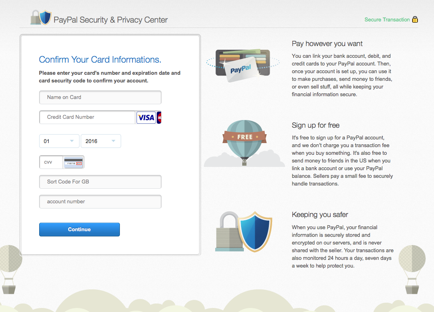
Task: Focus the Name on Card field
Action: tap(100, 97)
